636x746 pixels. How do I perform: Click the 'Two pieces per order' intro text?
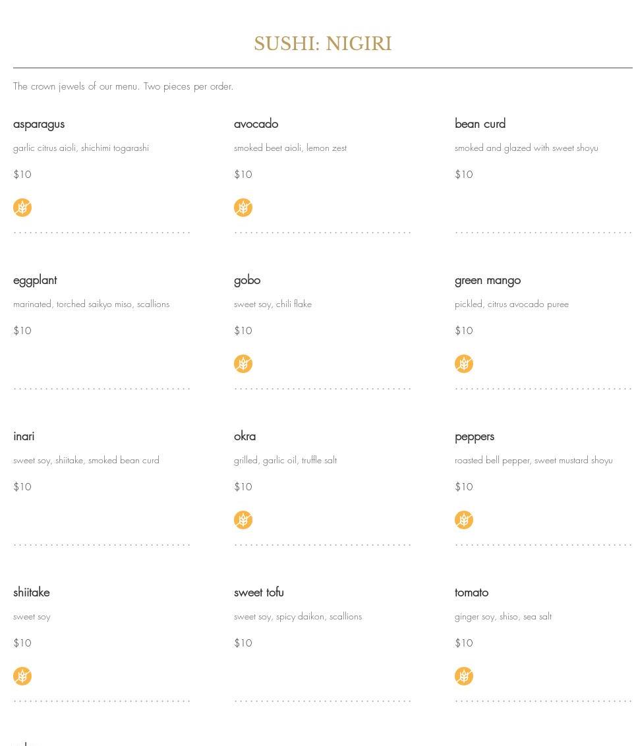123,86
